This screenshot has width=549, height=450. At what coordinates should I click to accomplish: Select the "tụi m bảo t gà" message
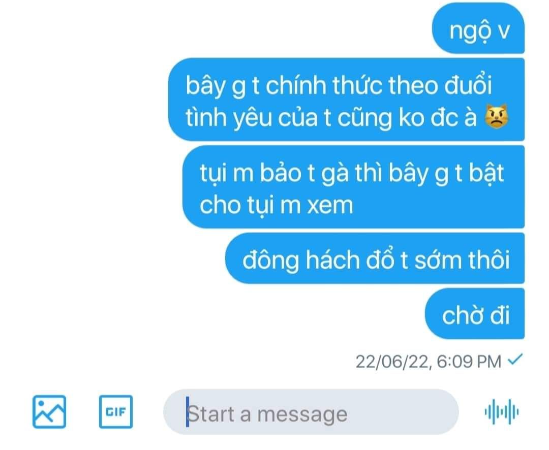coord(354,187)
